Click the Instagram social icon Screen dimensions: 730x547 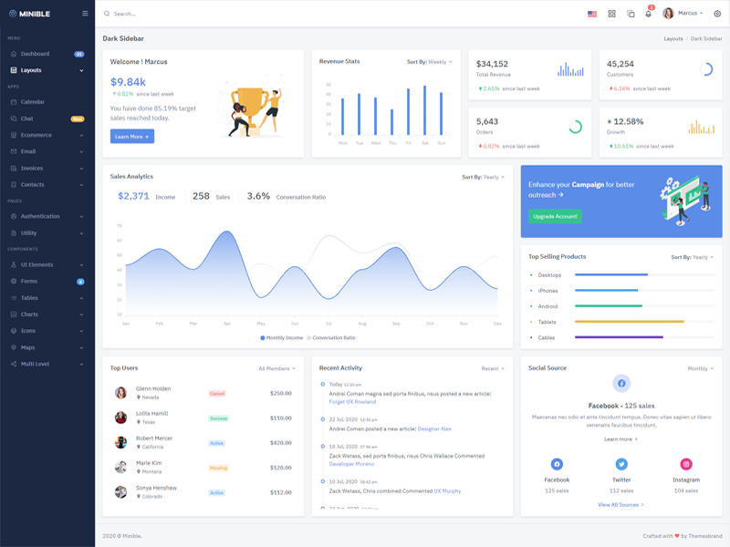(x=686, y=464)
